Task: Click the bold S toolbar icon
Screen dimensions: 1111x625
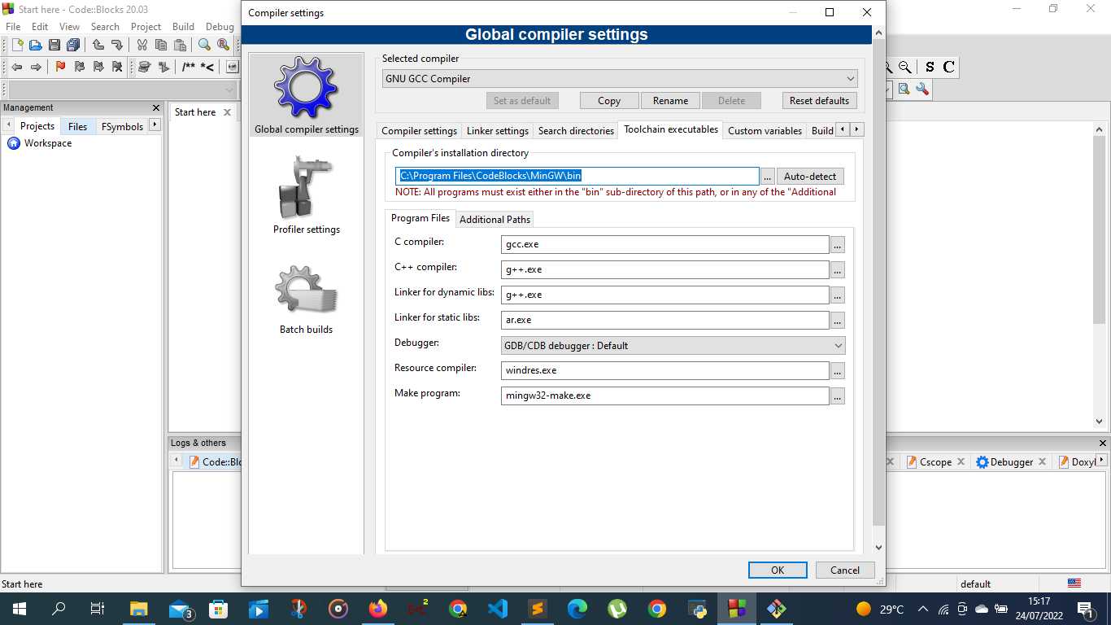Action: 930,67
